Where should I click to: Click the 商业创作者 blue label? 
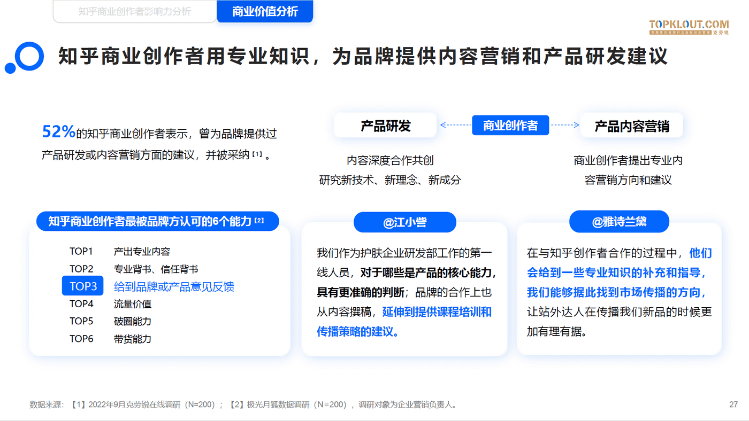click(510, 126)
